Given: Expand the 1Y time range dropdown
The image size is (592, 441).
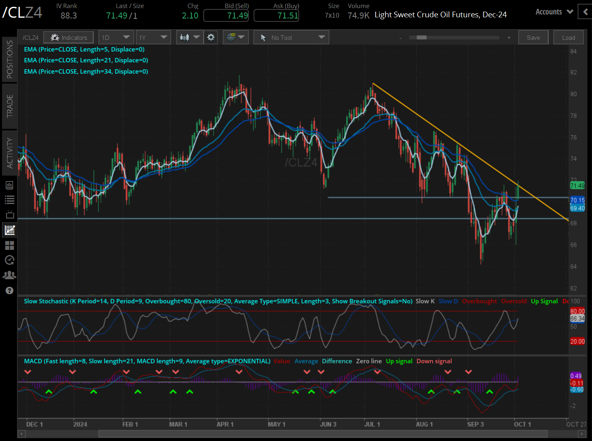Looking at the screenshot, I should 153,37.
